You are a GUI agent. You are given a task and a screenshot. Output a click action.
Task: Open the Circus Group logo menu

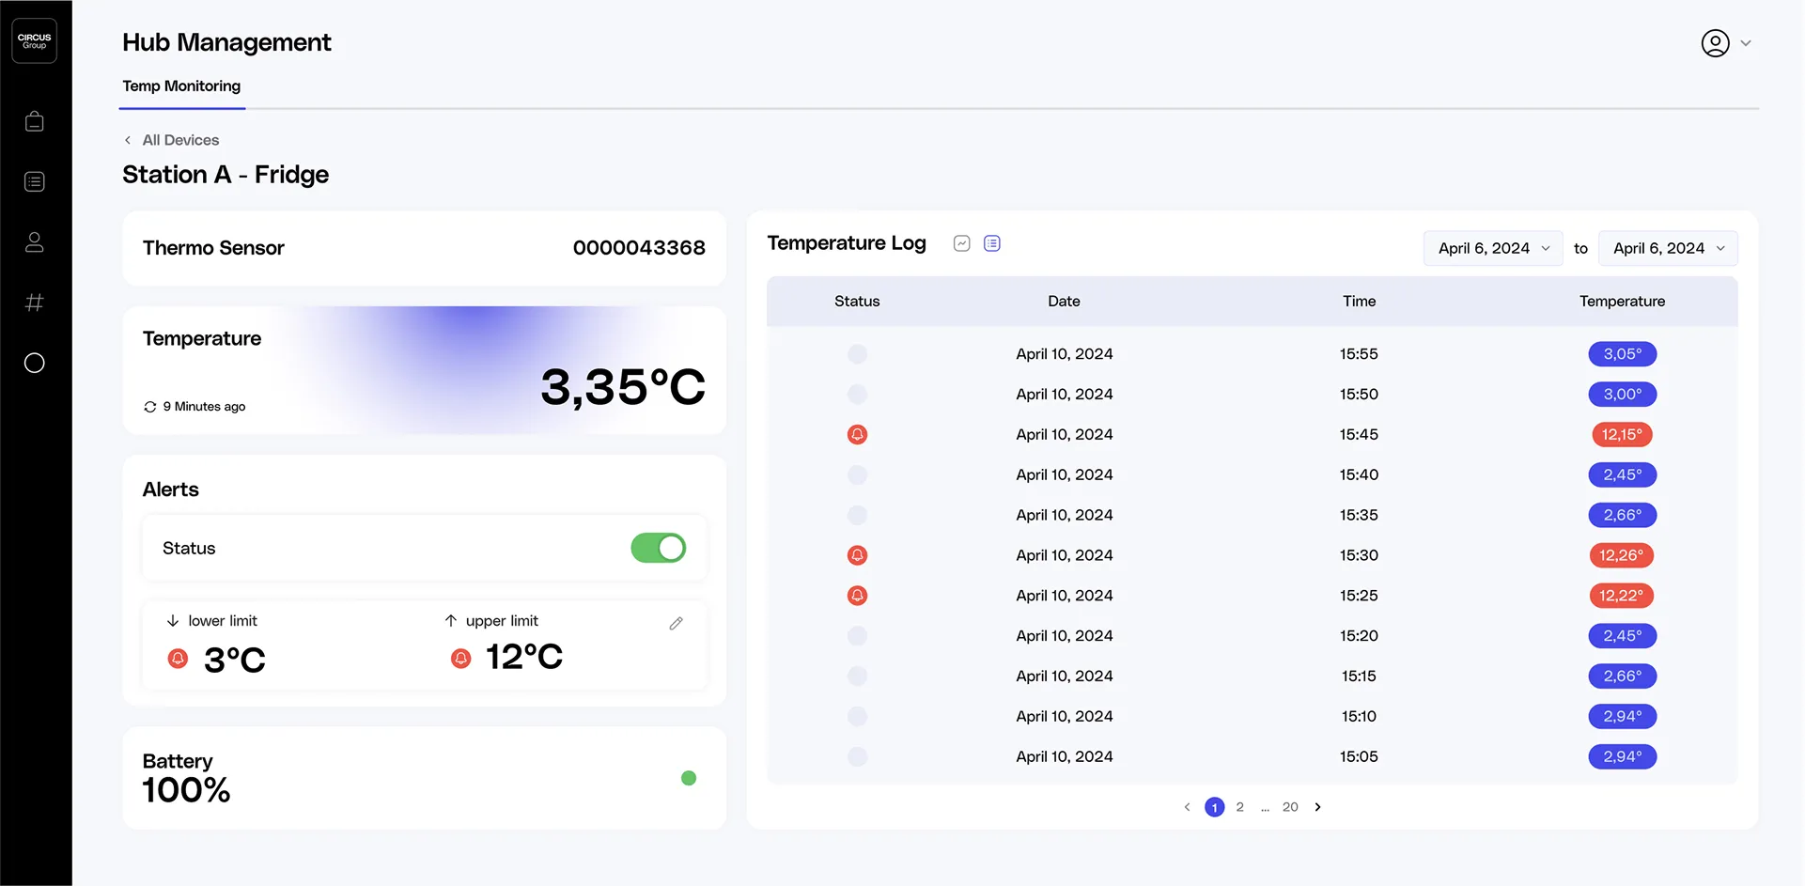(35, 40)
